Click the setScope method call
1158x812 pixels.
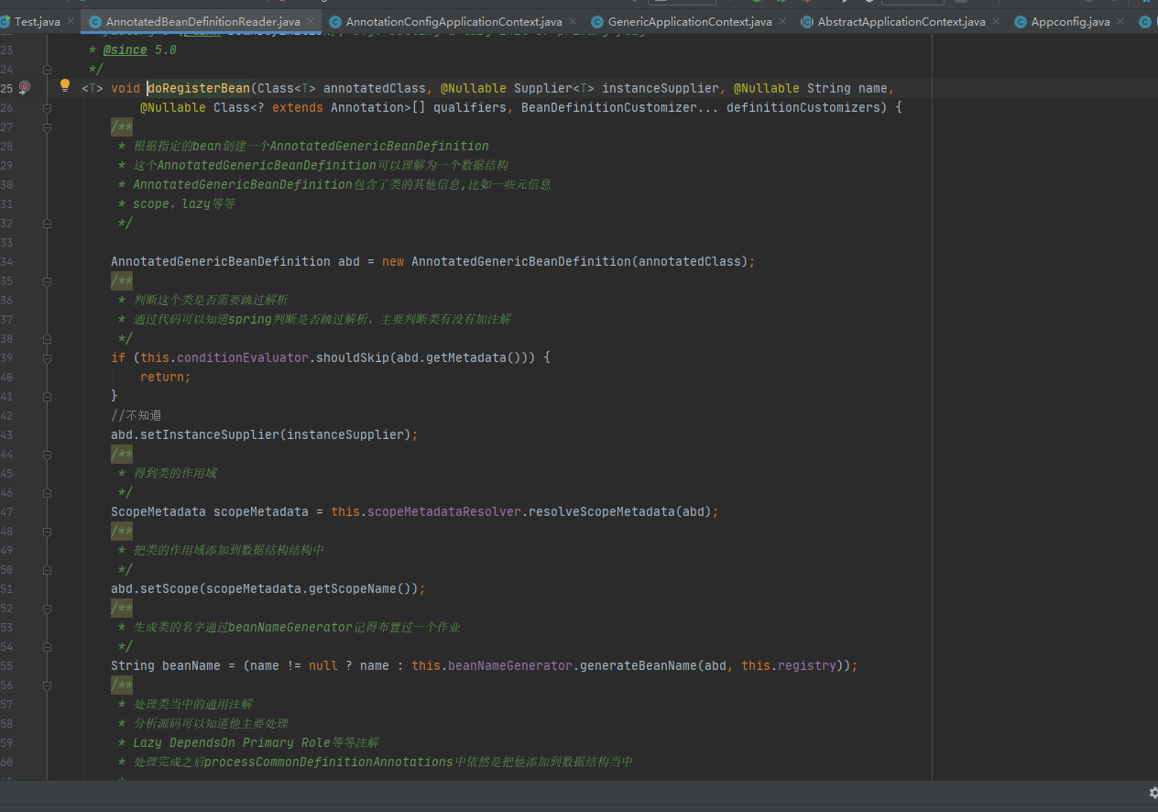pos(169,588)
